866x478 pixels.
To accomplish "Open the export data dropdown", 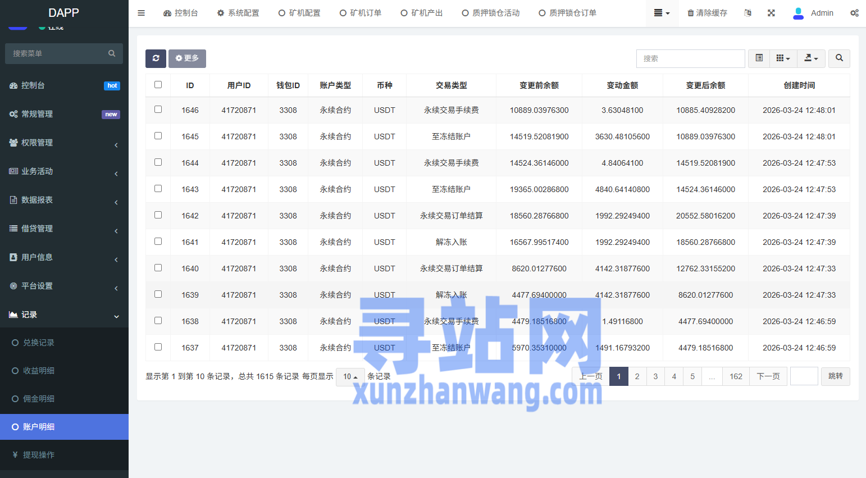I will coord(811,58).
